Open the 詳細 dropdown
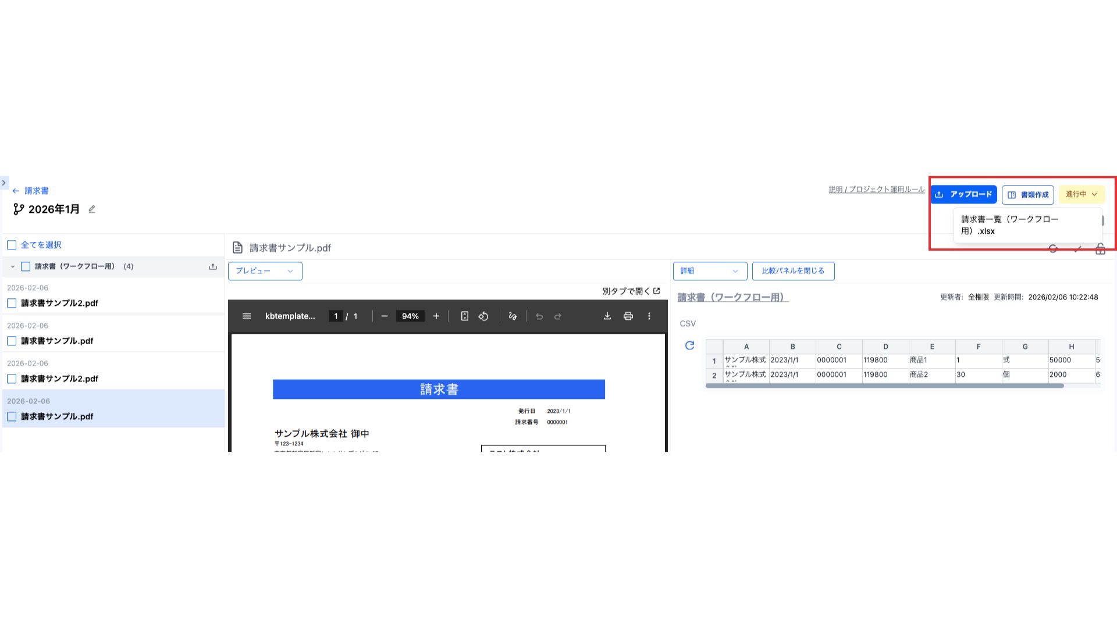The width and height of the screenshot is (1117, 628). (x=710, y=271)
